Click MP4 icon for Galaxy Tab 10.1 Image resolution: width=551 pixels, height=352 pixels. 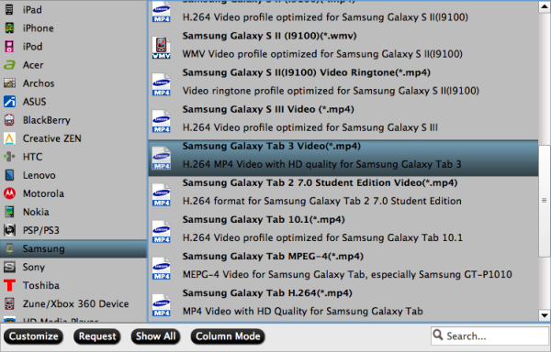pyautogui.click(x=162, y=231)
